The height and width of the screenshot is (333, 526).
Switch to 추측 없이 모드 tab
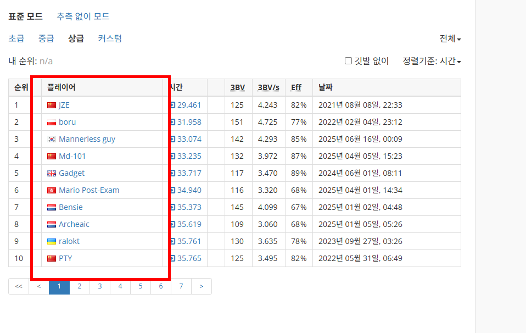[83, 16]
